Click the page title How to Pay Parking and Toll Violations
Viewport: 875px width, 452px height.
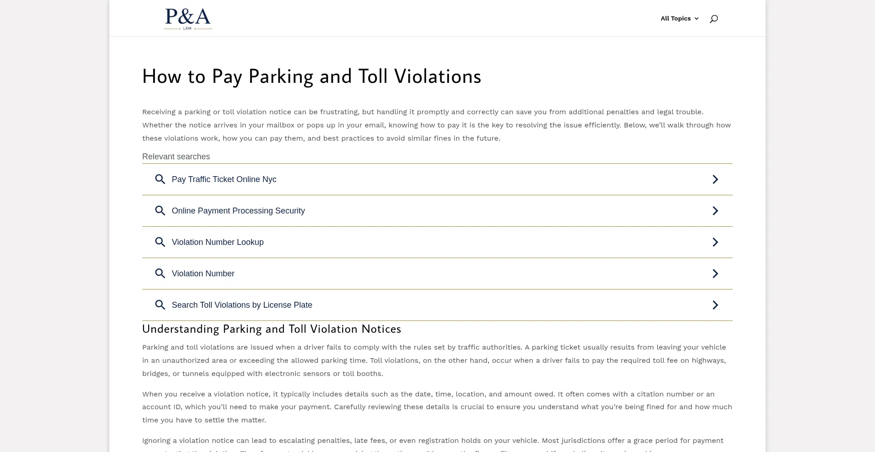[311, 76]
